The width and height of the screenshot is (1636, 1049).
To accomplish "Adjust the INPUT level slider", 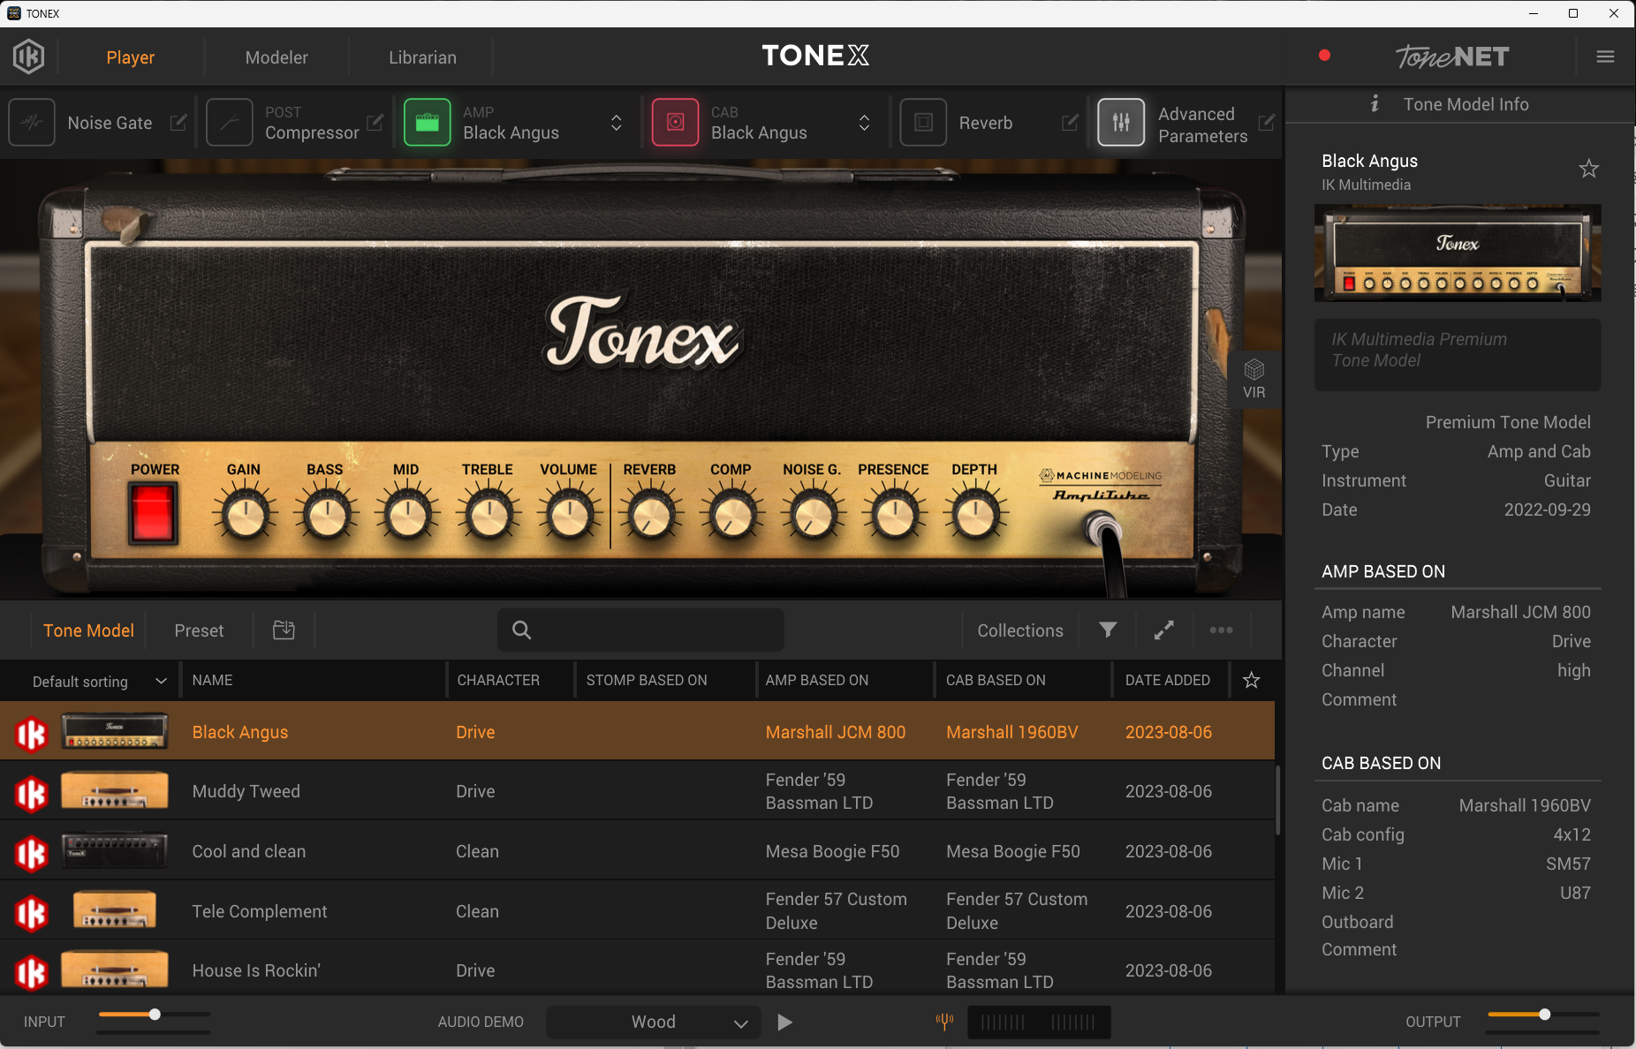I will [154, 1015].
